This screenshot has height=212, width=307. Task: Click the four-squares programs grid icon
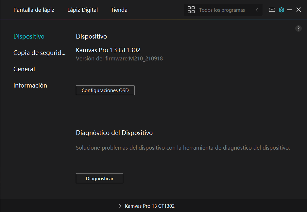[x=191, y=10]
